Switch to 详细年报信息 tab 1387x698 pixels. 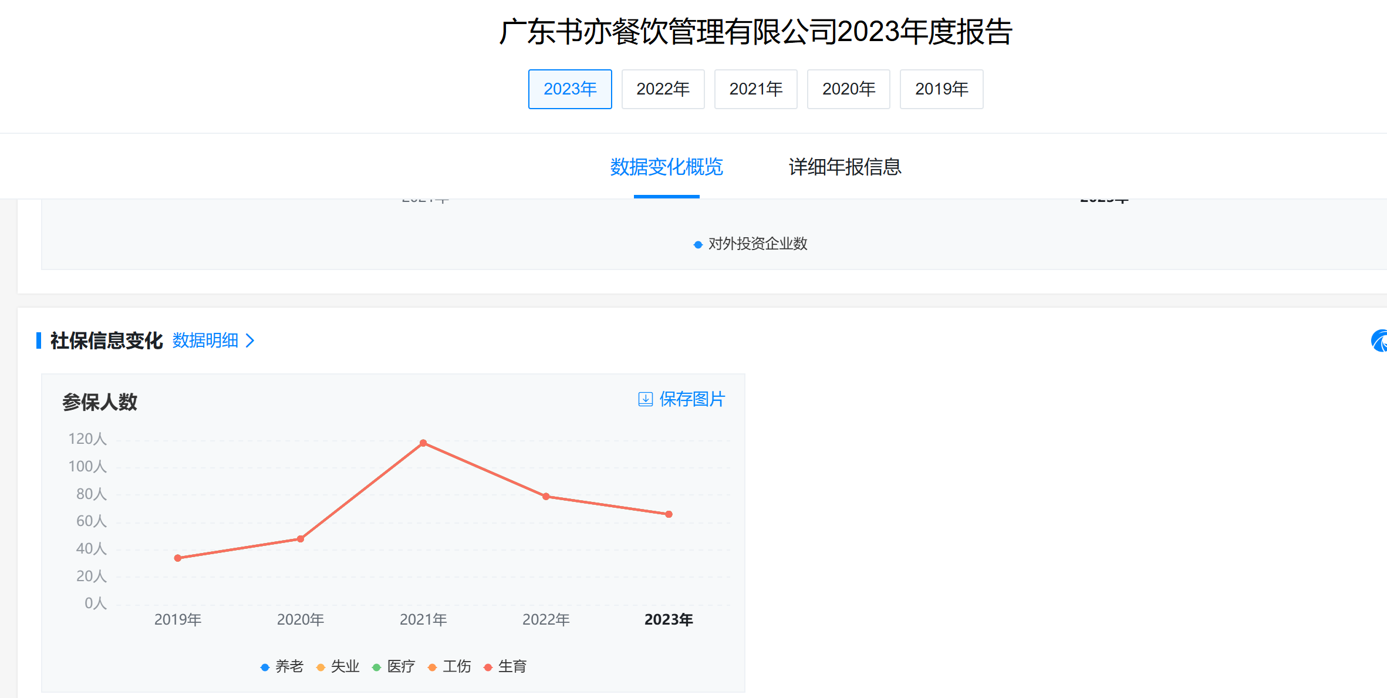point(845,167)
